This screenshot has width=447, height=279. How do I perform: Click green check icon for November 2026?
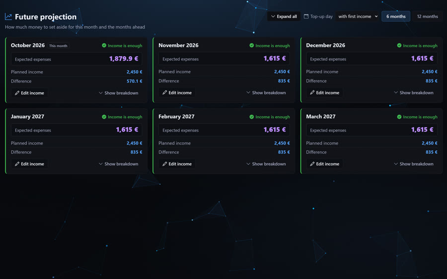coord(251,45)
